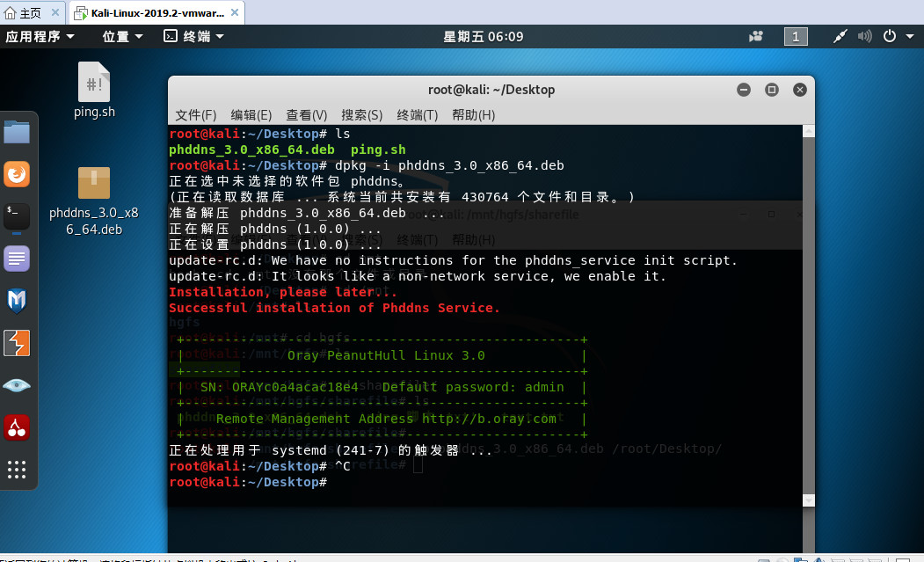This screenshot has width=924, height=562.
Task: Open the 文件(F) menu in terminal
Action: pyautogui.click(x=195, y=114)
